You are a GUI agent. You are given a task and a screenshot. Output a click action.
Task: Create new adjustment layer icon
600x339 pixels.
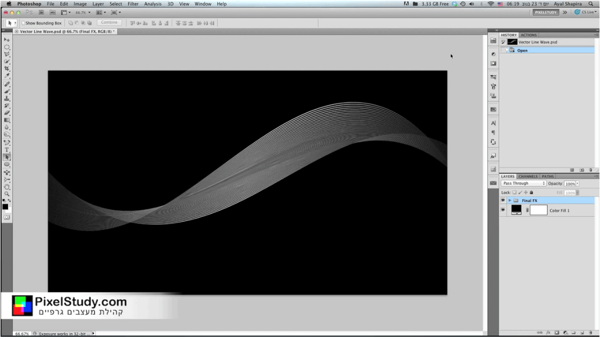(565, 333)
